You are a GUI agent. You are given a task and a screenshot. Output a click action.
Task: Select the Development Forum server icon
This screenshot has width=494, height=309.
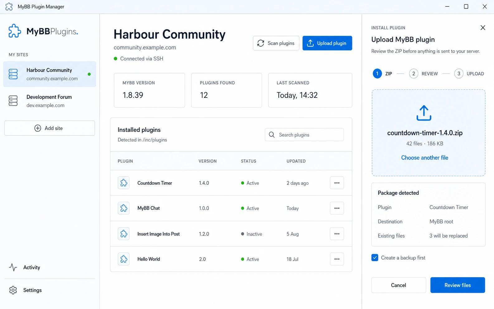(x=13, y=101)
